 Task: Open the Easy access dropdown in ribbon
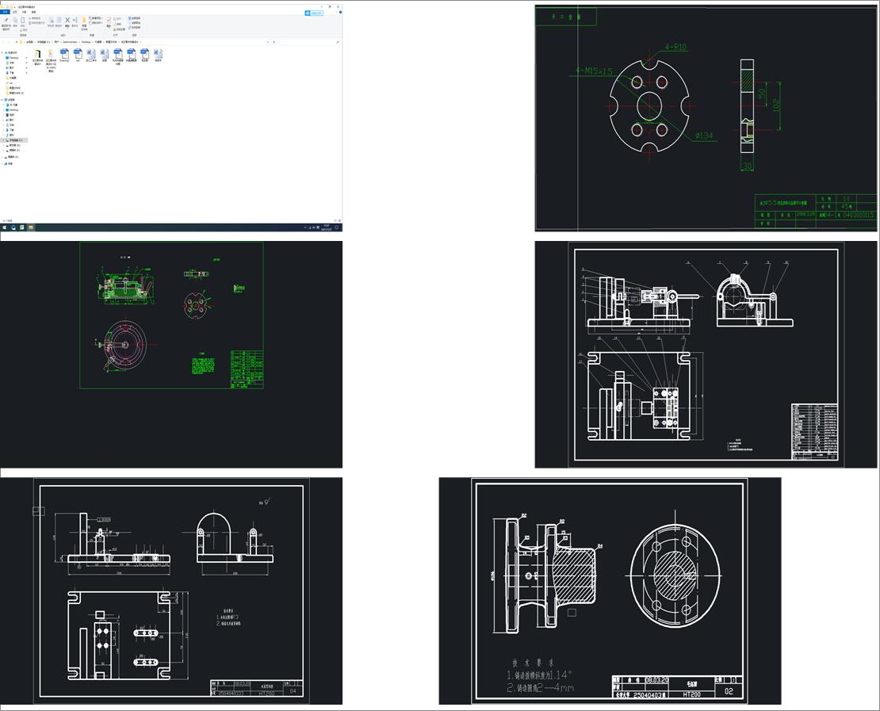click(96, 23)
